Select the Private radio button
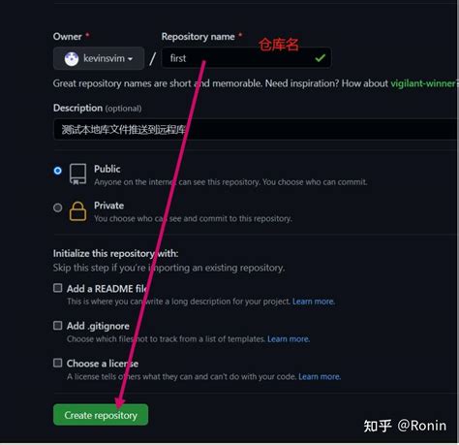 [x=57, y=207]
